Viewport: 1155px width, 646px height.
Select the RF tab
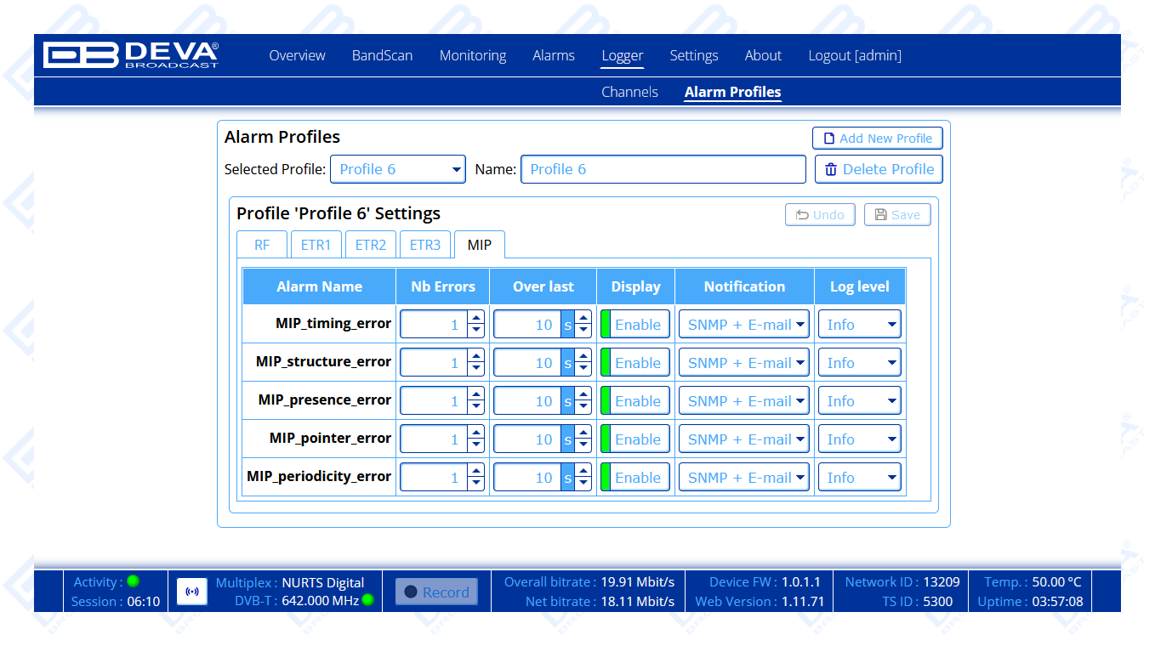pos(262,245)
